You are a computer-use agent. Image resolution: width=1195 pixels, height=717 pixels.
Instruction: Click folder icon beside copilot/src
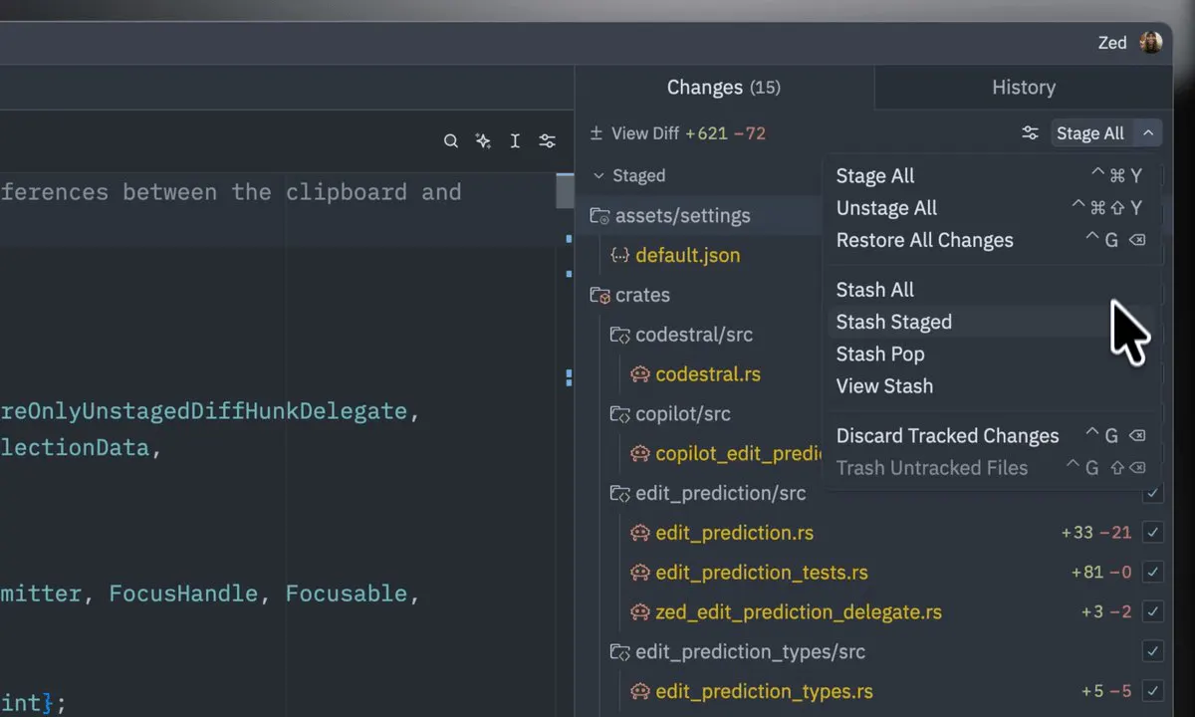(x=619, y=414)
